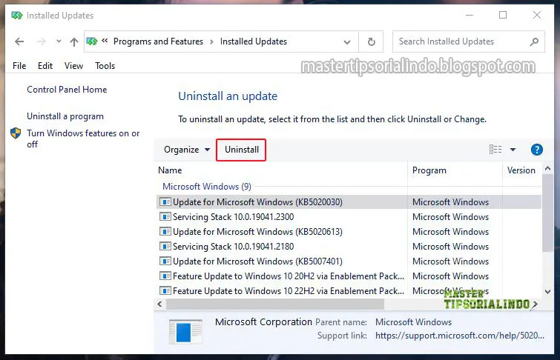Screen dimensions: 560x360
Task: Click the shield icon beside Windows features
Action: click(x=16, y=133)
